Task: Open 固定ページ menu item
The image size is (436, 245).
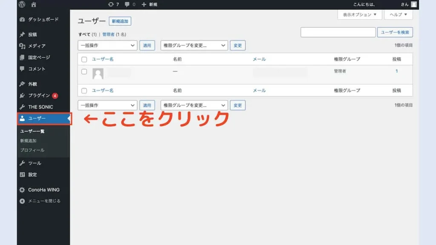Action: point(43,57)
